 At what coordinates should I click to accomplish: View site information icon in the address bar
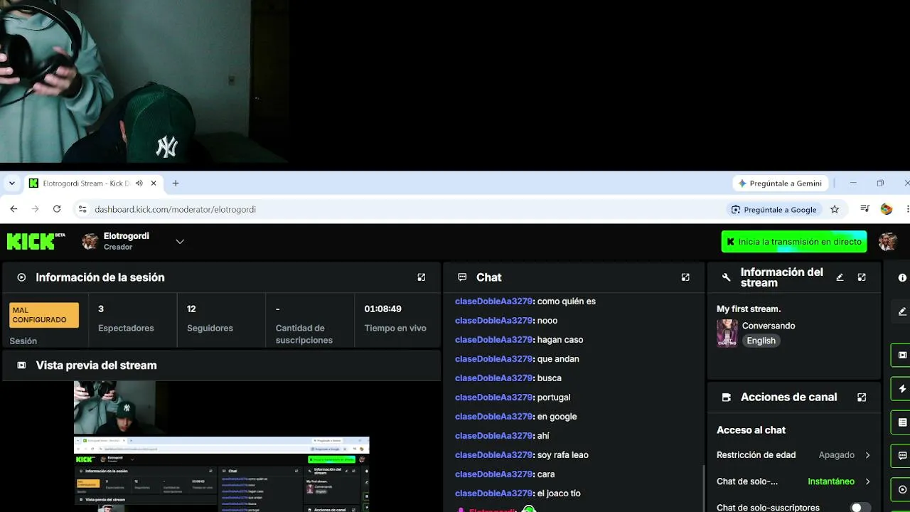click(82, 209)
